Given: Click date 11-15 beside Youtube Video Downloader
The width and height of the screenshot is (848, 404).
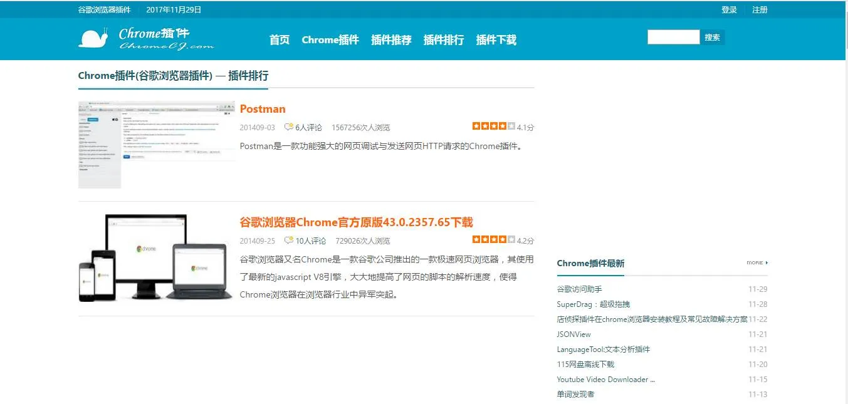Looking at the screenshot, I should pyautogui.click(x=758, y=380).
